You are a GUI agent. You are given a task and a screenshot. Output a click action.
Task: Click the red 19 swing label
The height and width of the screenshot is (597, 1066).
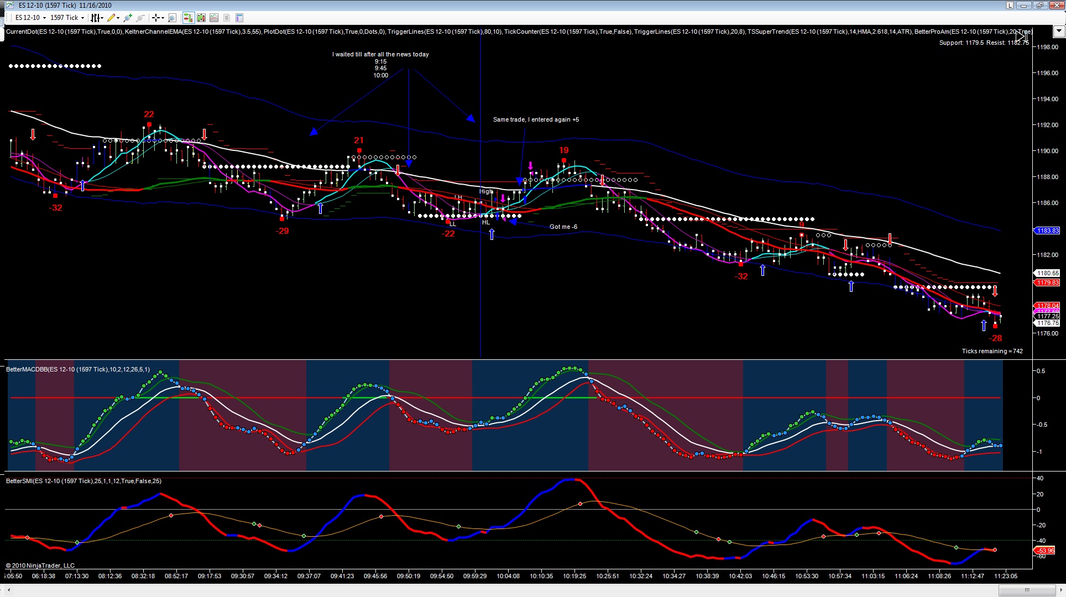click(x=563, y=150)
